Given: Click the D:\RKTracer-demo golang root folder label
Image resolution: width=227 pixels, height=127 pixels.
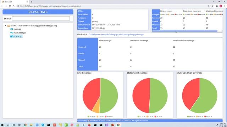Looking at the screenshot, I should point(34,26).
